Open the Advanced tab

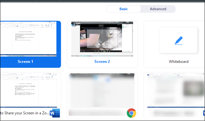pos(158,9)
